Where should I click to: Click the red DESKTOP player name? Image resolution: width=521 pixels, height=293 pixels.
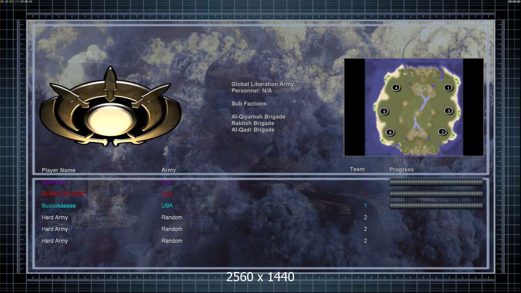tap(63, 194)
